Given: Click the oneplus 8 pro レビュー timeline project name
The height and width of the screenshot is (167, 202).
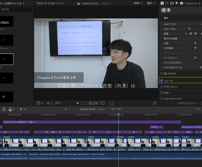Looking at the screenshot, I should tap(93, 109).
